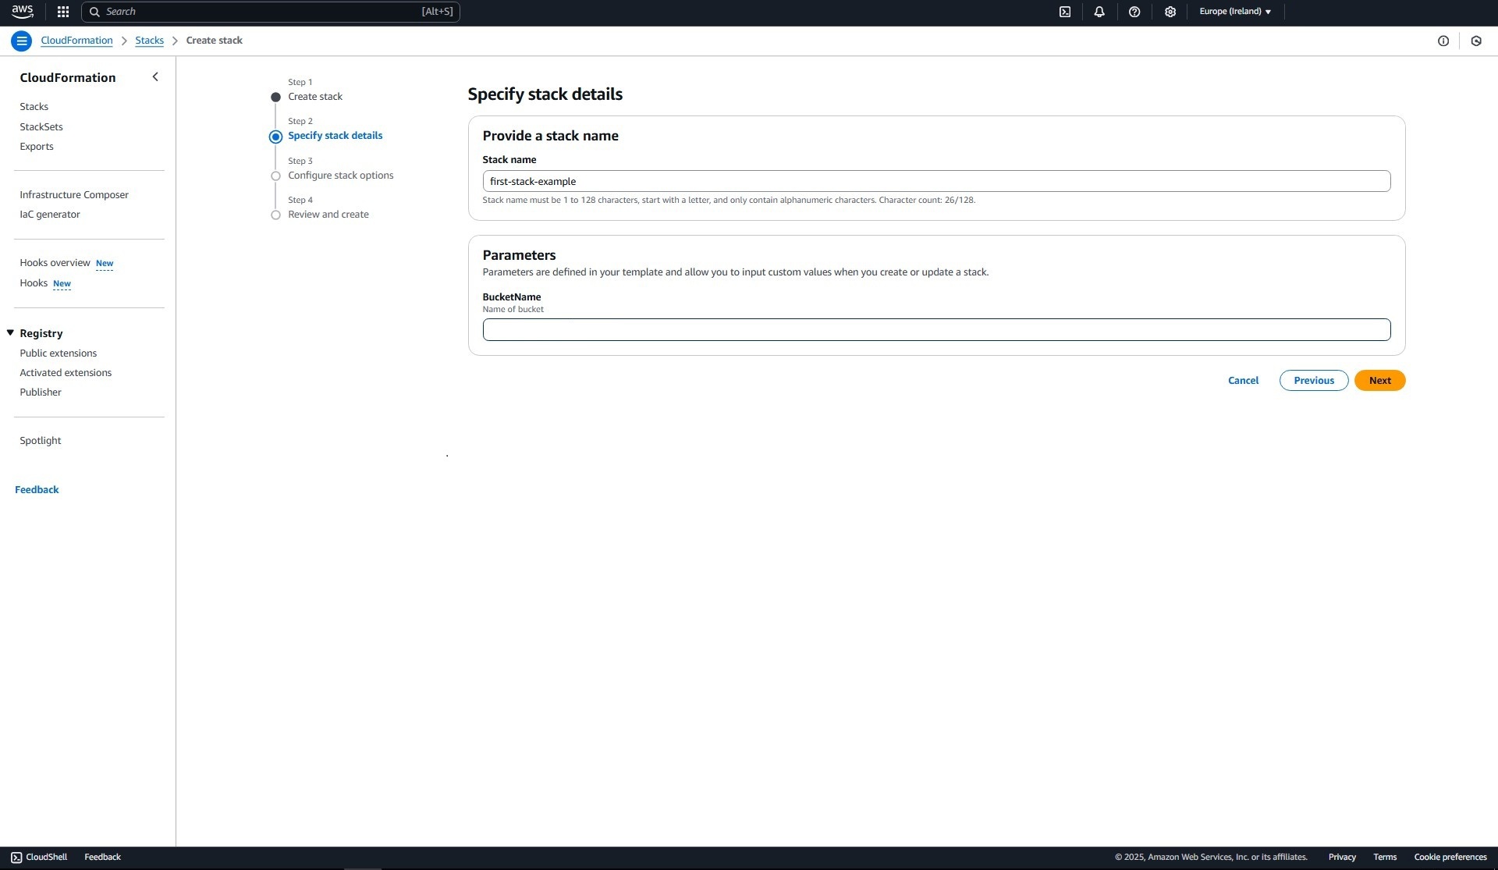Select Step 1 Create stack indicator

(x=314, y=97)
